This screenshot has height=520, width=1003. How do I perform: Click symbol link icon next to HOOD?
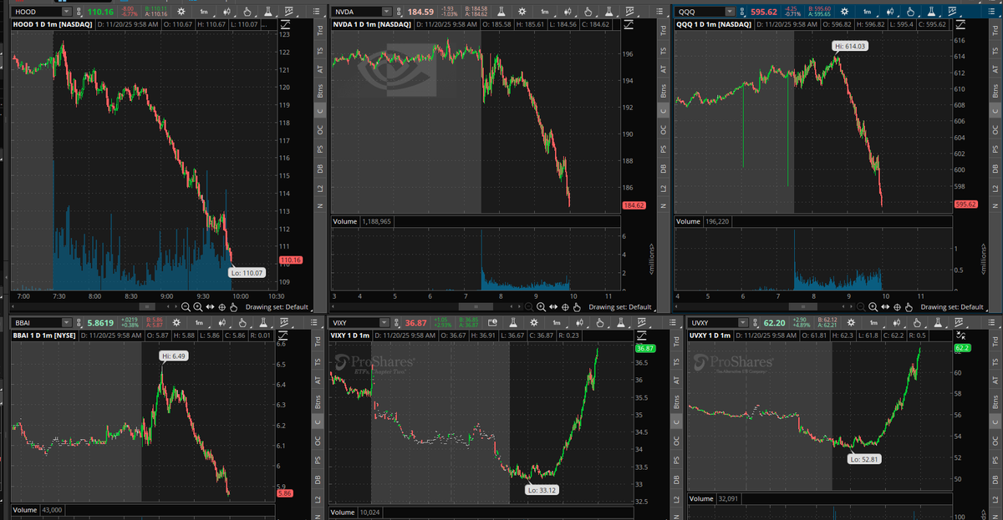(79, 12)
